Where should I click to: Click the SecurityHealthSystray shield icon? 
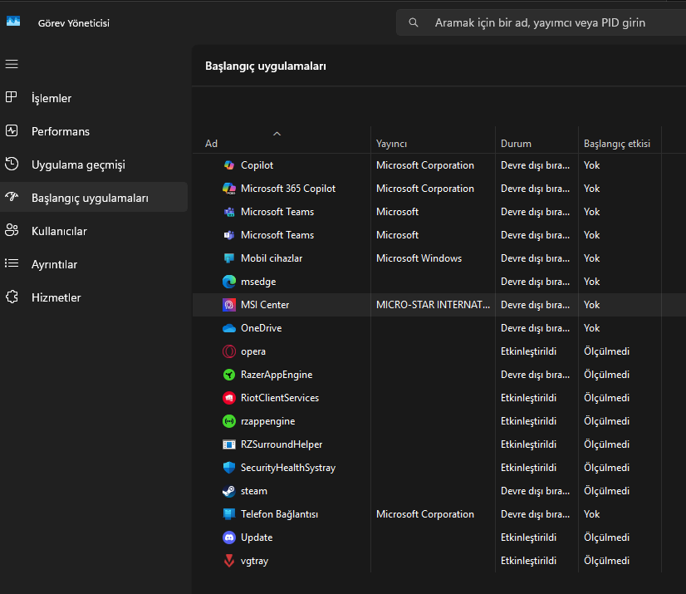coord(229,468)
